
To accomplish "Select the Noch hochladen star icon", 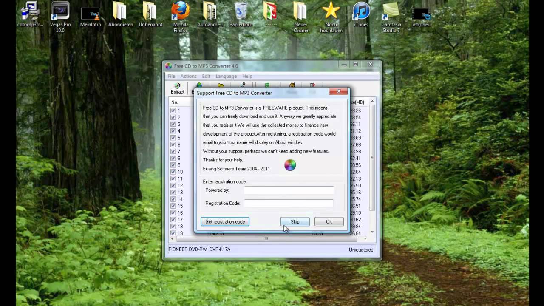I will coord(331,17).
